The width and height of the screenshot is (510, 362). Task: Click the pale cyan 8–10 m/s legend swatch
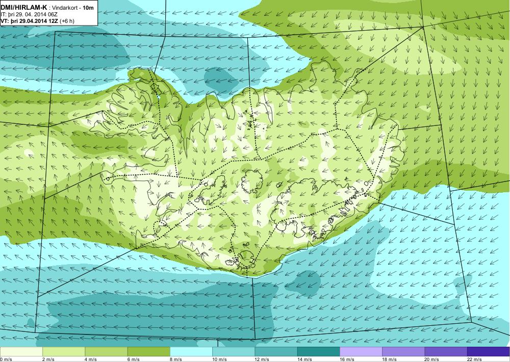(191, 352)
